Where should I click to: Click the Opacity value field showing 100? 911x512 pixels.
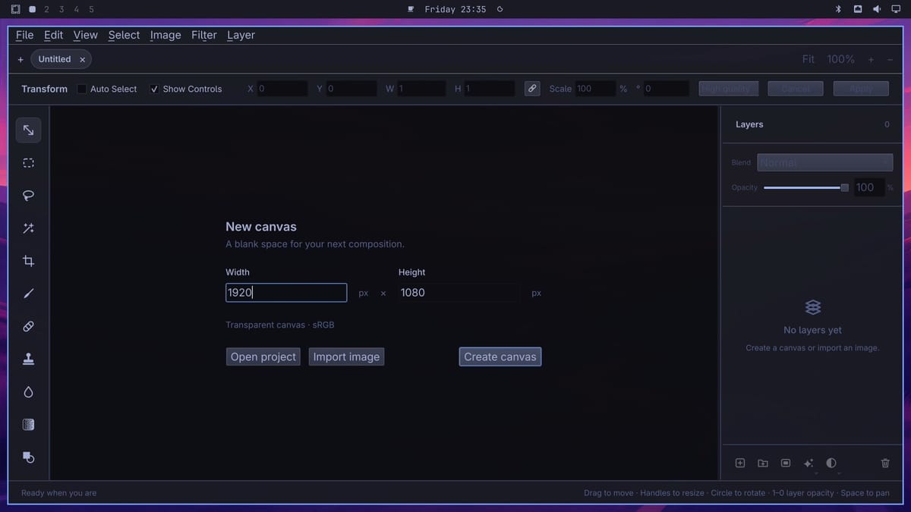pos(868,187)
